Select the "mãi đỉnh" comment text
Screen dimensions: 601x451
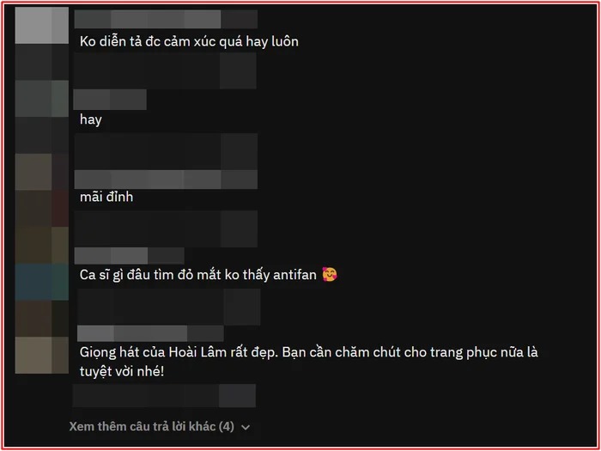[106, 197]
